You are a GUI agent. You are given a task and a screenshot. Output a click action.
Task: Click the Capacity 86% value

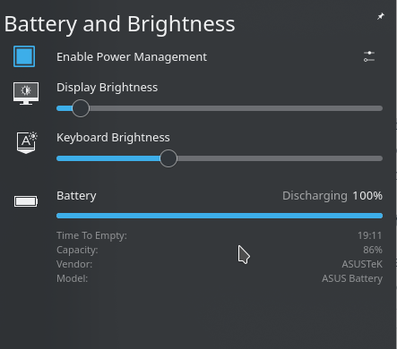[x=373, y=250]
